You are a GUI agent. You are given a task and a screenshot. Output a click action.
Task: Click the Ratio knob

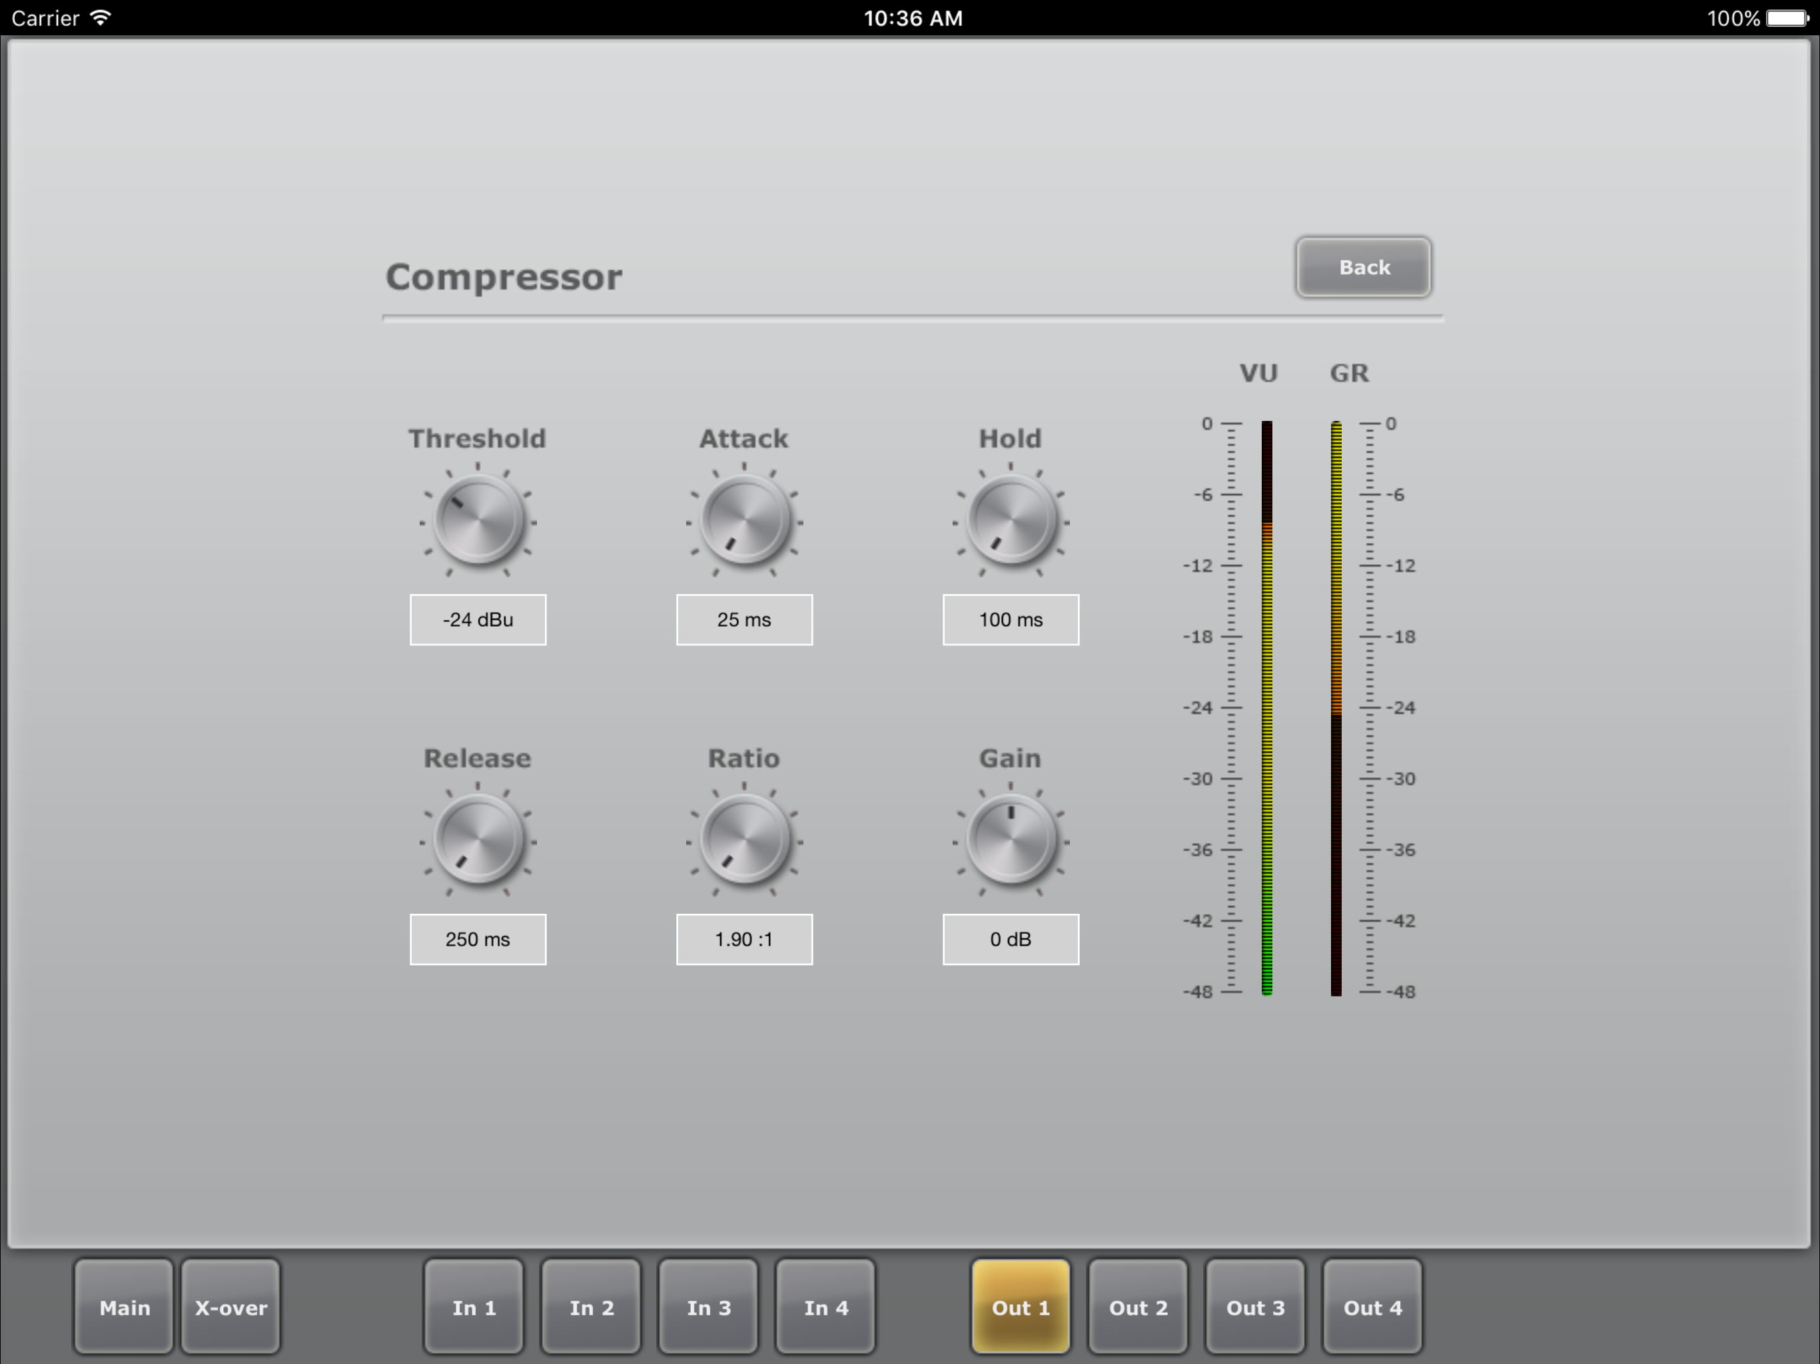click(745, 840)
